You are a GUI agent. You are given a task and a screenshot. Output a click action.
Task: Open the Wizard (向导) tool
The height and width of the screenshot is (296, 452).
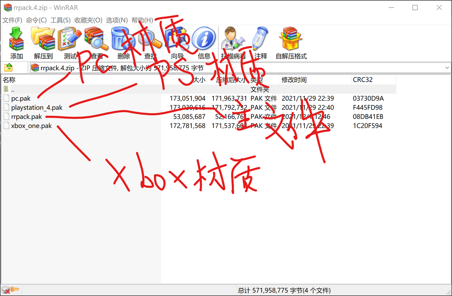177,39
